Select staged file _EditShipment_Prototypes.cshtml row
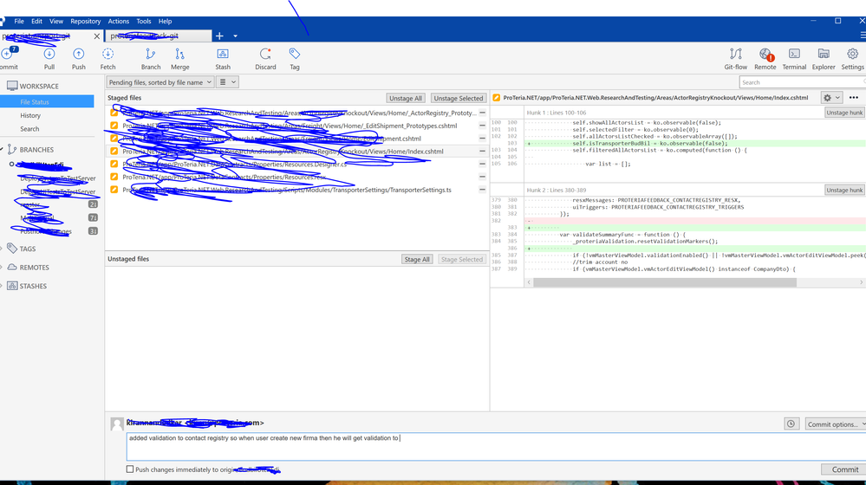This screenshot has width=866, height=485. 296,126
